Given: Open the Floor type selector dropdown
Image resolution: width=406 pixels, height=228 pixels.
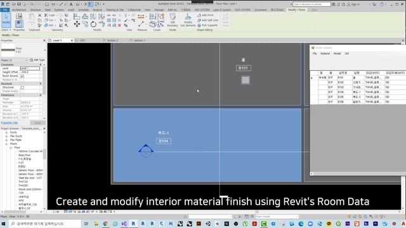Looking at the screenshot, I should pyautogui.click(x=44, y=50).
